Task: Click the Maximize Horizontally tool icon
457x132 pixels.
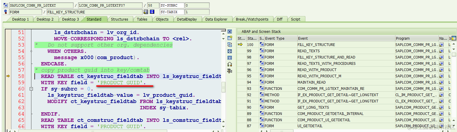Action: [230, 58]
